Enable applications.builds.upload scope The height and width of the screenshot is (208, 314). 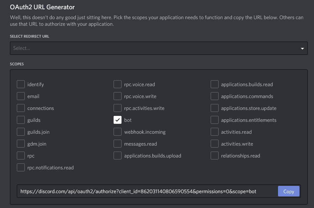[x=118, y=156]
